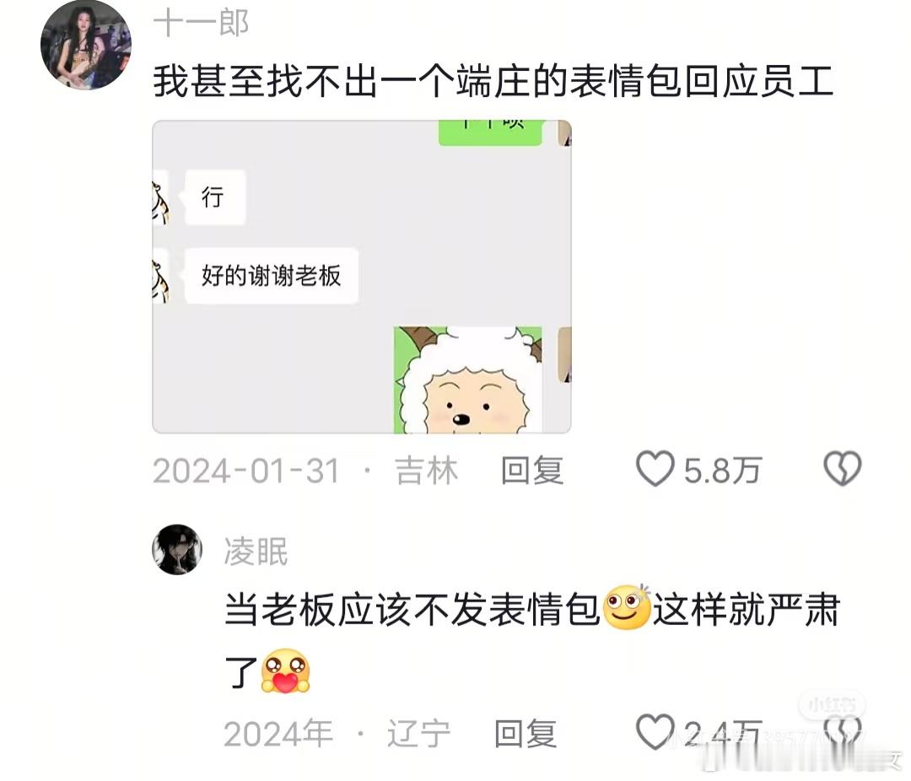Click 回复 under 十一郎's comment
The width and height of the screenshot is (911, 781).
click(x=532, y=470)
